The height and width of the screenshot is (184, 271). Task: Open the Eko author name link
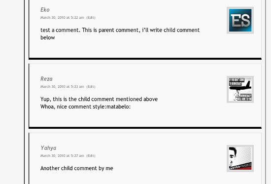click(45, 10)
